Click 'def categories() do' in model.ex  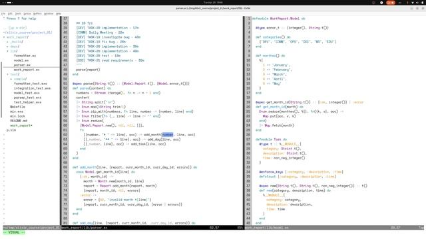pyautogui.click(x=273, y=37)
